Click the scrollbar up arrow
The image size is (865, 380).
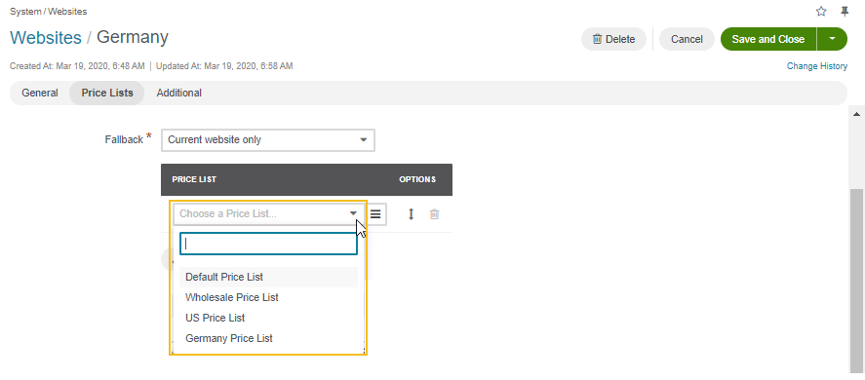coord(857,114)
